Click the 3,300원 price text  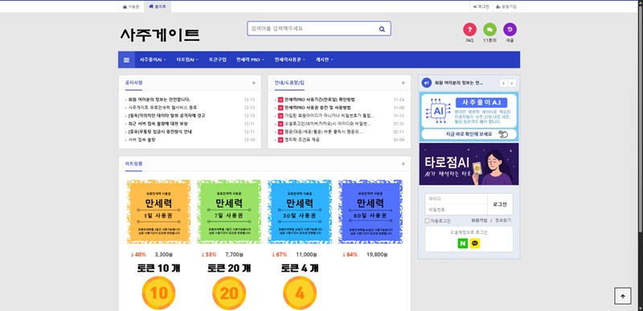tap(164, 255)
